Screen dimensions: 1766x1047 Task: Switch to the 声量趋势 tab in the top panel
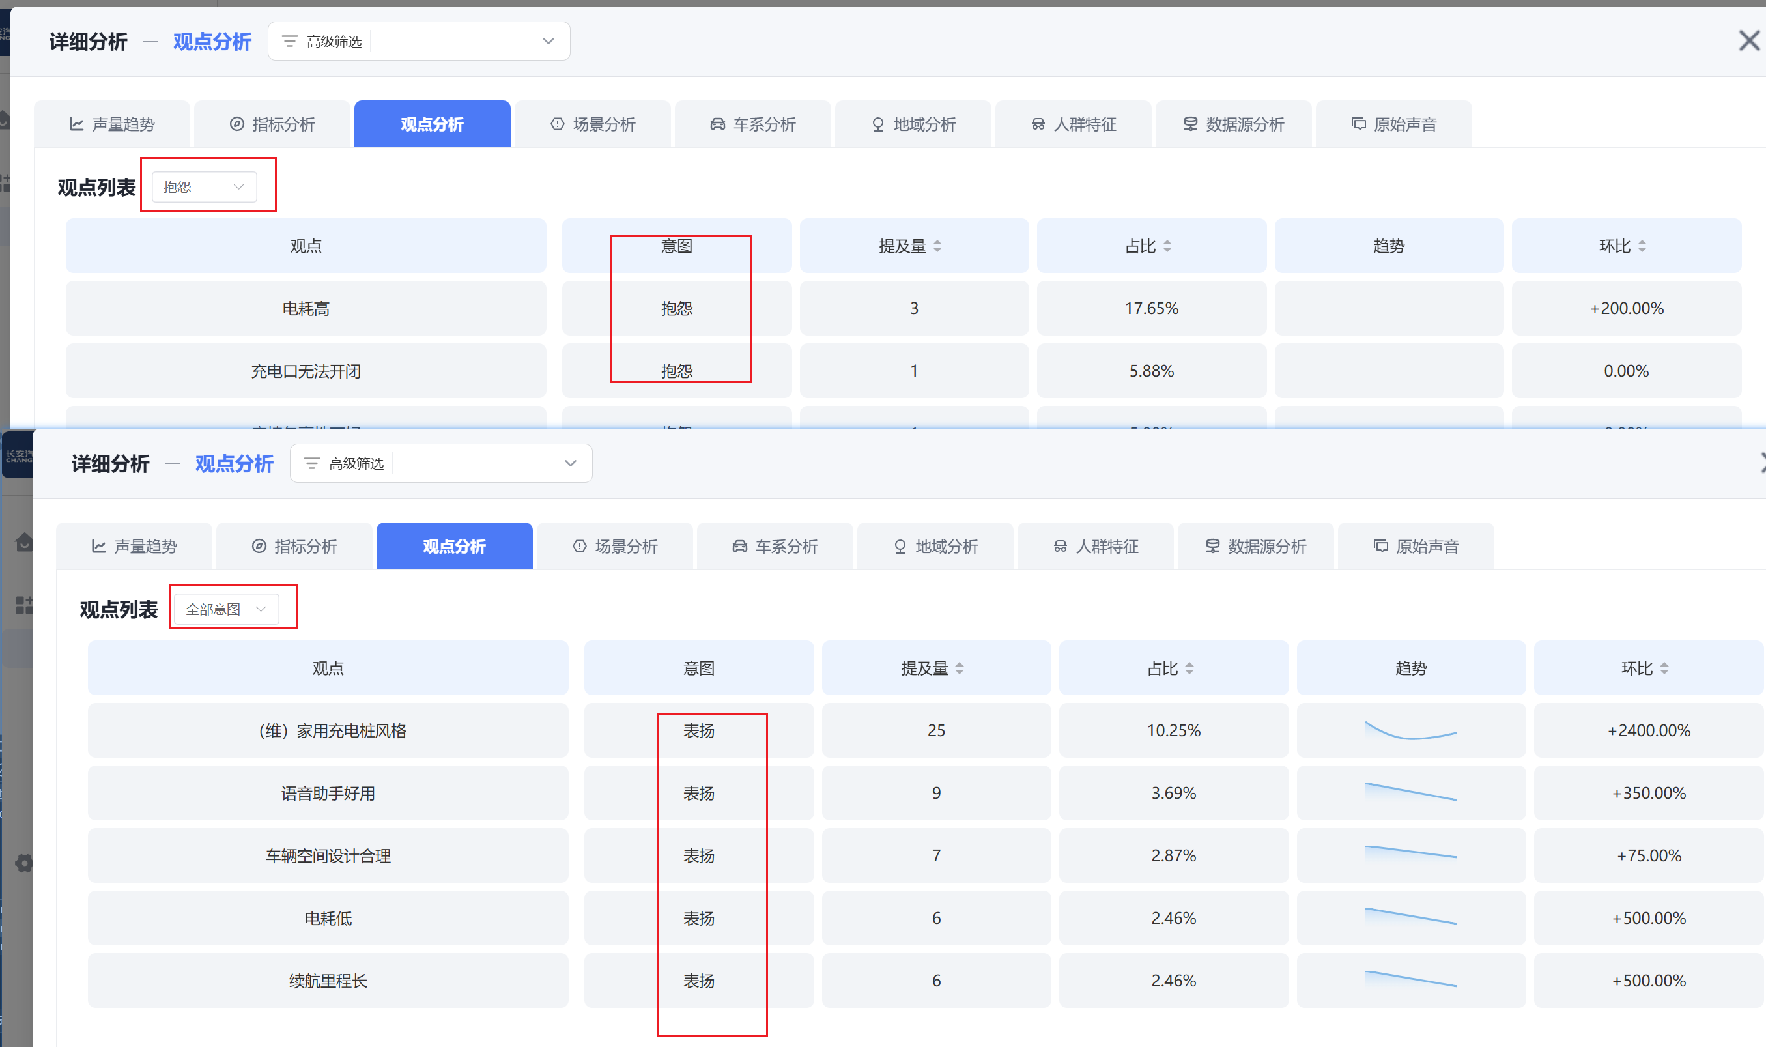pos(112,124)
